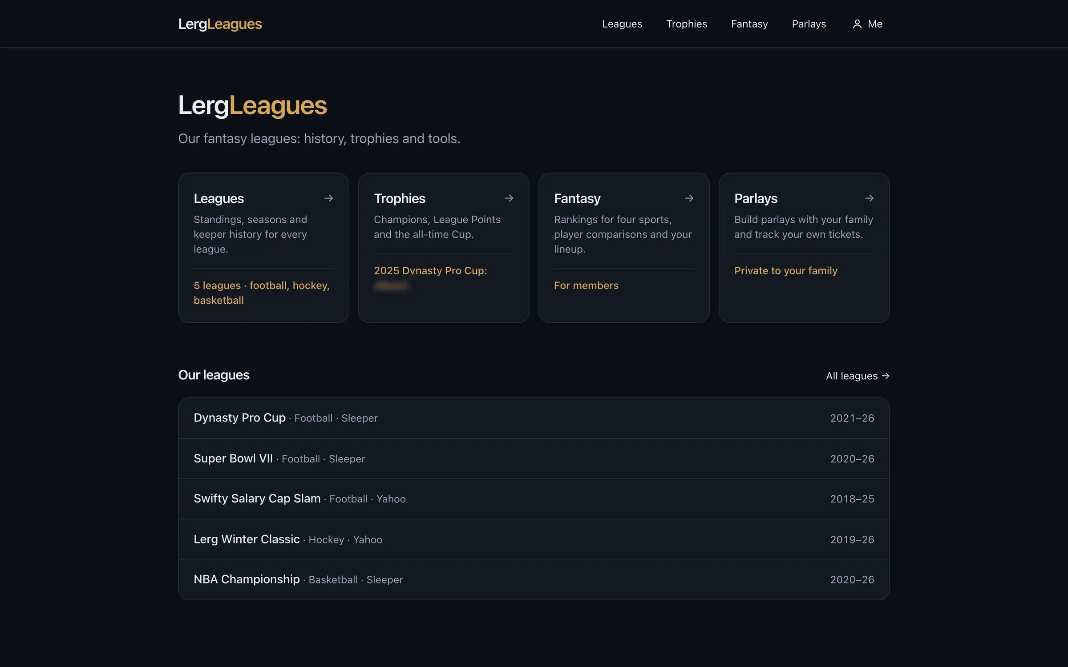Viewport: 1068px width, 667px height.
Task: Open Parlays in the top navigation
Action: [809, 24]
